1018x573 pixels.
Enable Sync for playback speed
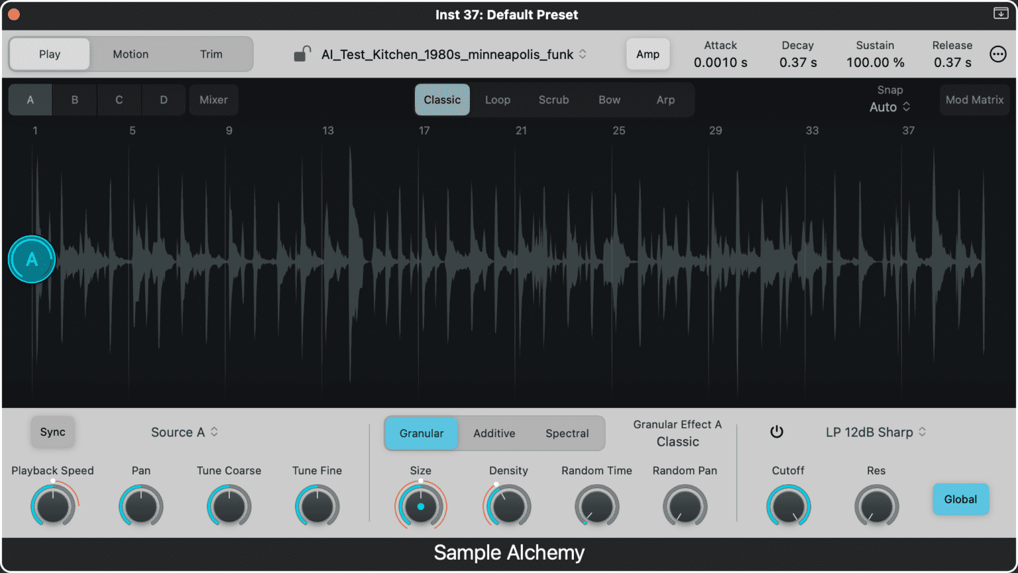pyautogui.click(x=52, y=432)
